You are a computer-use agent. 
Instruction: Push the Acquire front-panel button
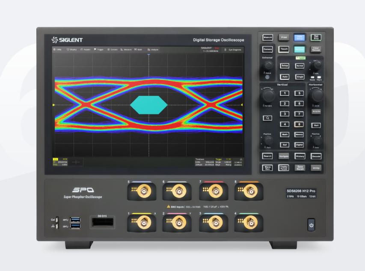click(x=316, y=111)
